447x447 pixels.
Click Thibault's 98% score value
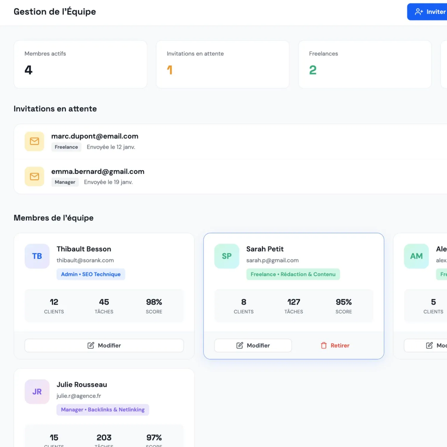[154, 302]
